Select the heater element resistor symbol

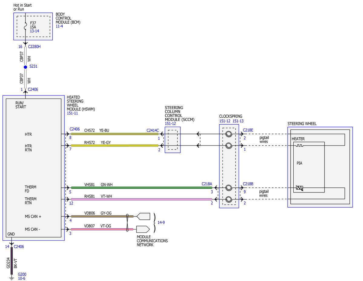299,146
